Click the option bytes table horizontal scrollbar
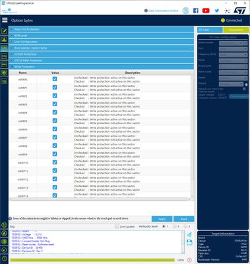Image resolution: width=250 pixels, height=264 pixels. tap(100, 199)
